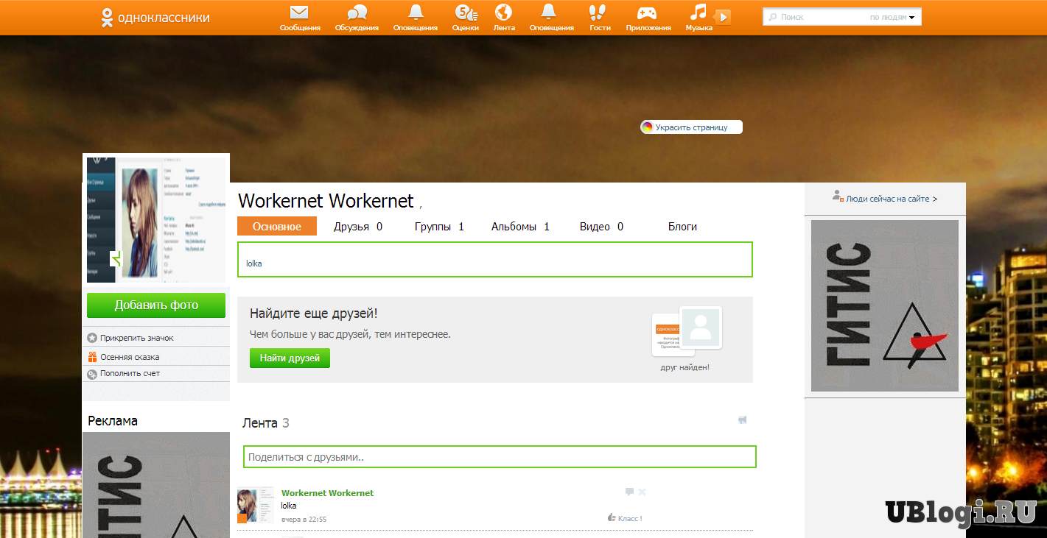Click Украсить страницу color theme button
1047x538 pixels.
[x=691, y=127]
